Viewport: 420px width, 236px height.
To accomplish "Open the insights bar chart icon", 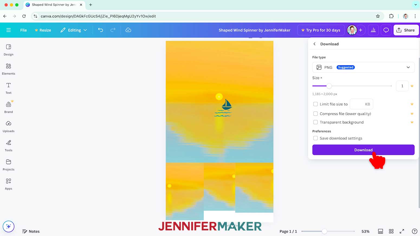I will click(x=373, y=30).
